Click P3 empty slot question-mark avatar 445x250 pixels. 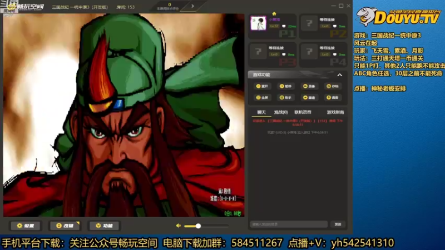pos(258,52)
